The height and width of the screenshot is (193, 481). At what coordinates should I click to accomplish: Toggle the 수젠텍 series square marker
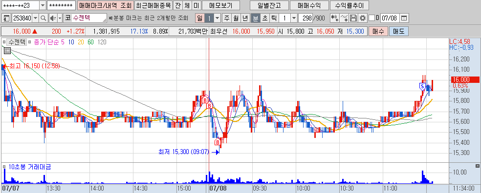click(4, 42)
